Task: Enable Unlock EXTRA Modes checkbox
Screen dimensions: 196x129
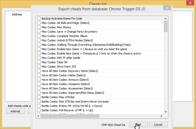Action: (39, 40)
